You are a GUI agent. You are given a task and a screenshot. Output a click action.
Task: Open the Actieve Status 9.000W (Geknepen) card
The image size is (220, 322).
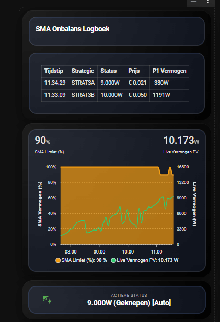point(117,300)
